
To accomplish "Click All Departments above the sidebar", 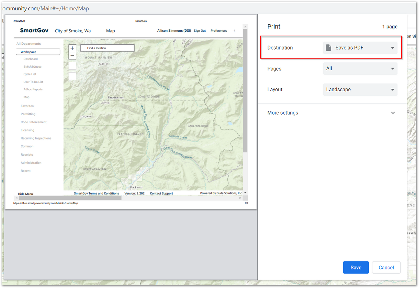I will coord(29,44).
